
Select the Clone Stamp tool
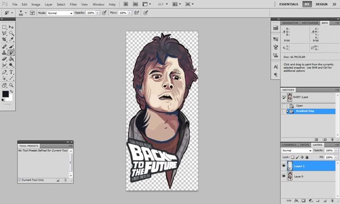point(5,53)
